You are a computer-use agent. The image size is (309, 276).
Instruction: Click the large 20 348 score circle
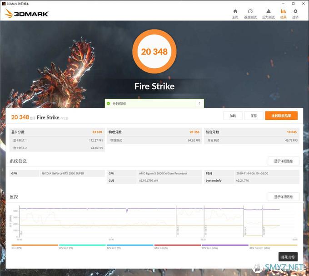tap(154, 51)
